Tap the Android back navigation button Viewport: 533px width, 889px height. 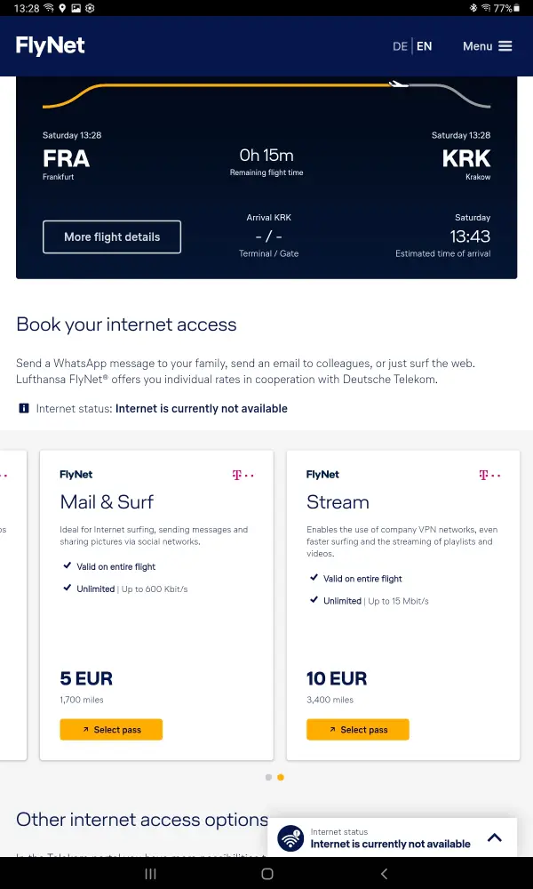pyautogui.click(x=384, y=875)
